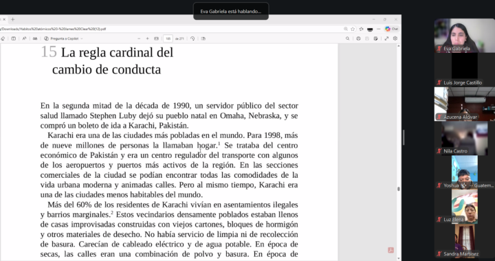Save the PDF with the disk icon
The height and width of the screenshot is (261, 495).
click(x=367, y=38)
